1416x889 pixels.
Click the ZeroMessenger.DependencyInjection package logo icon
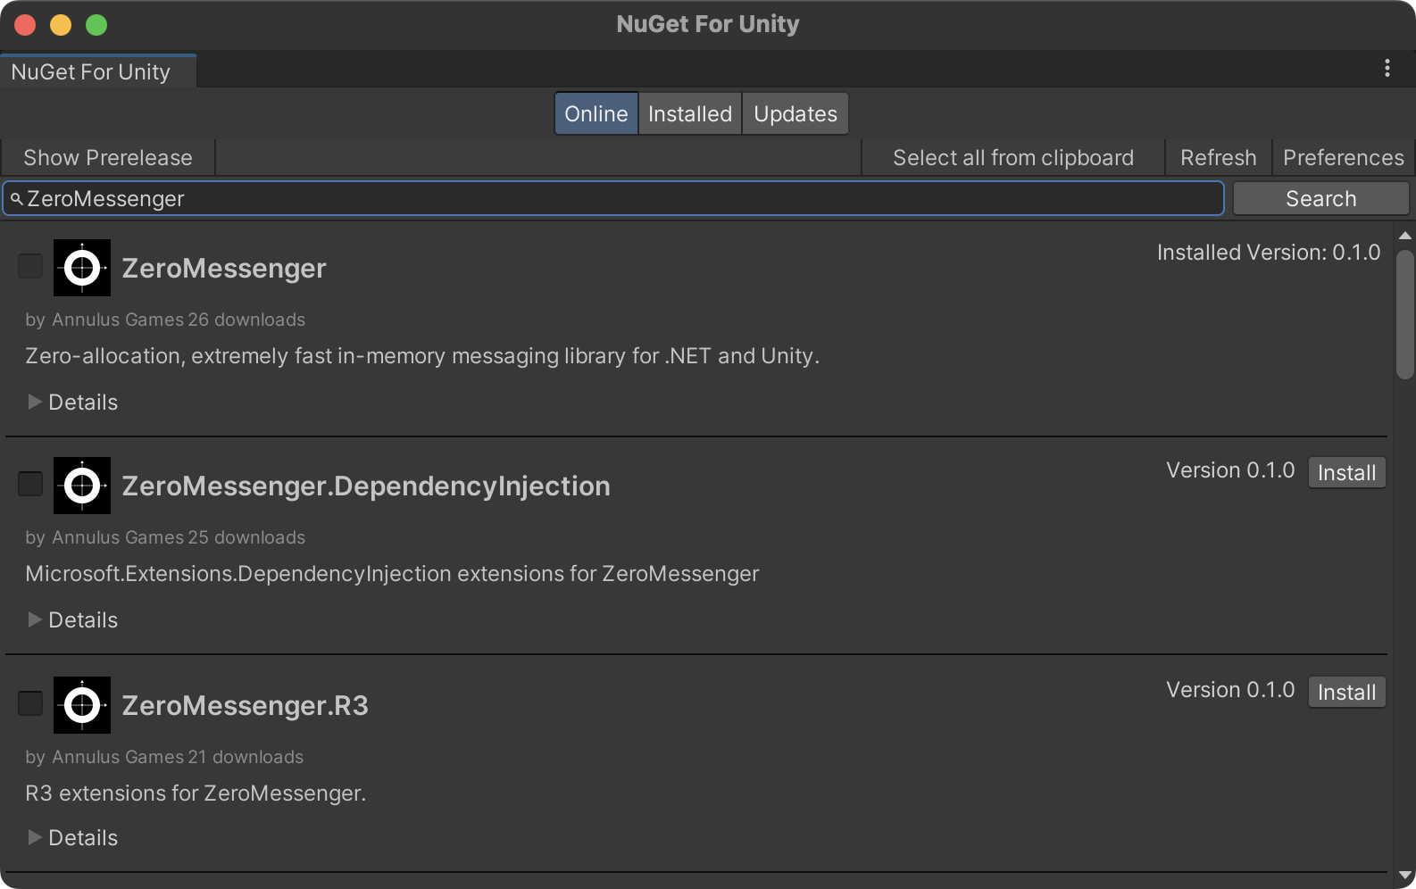tap(82, 486)
